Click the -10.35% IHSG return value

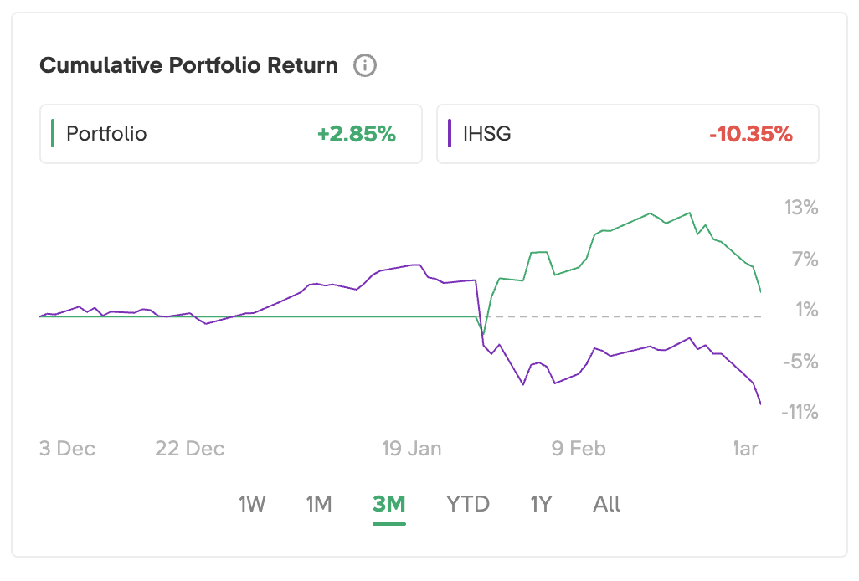(x=750, y=134)
